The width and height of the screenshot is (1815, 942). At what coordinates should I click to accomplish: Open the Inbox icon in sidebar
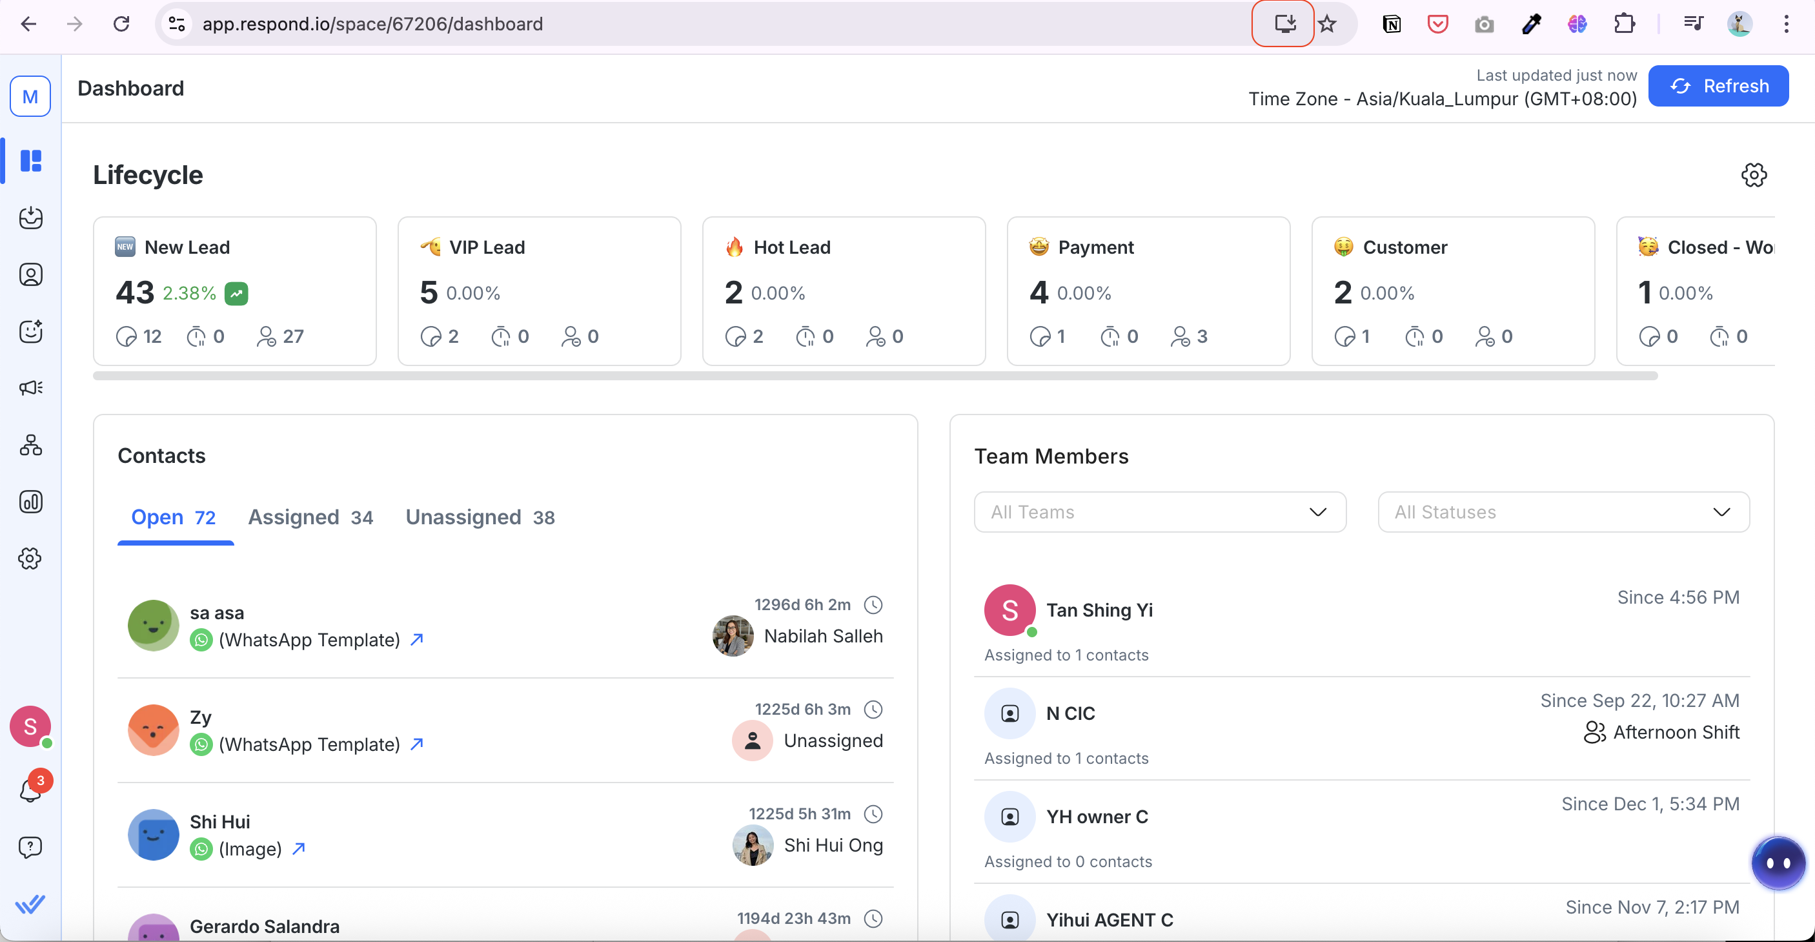click(30, 218)
